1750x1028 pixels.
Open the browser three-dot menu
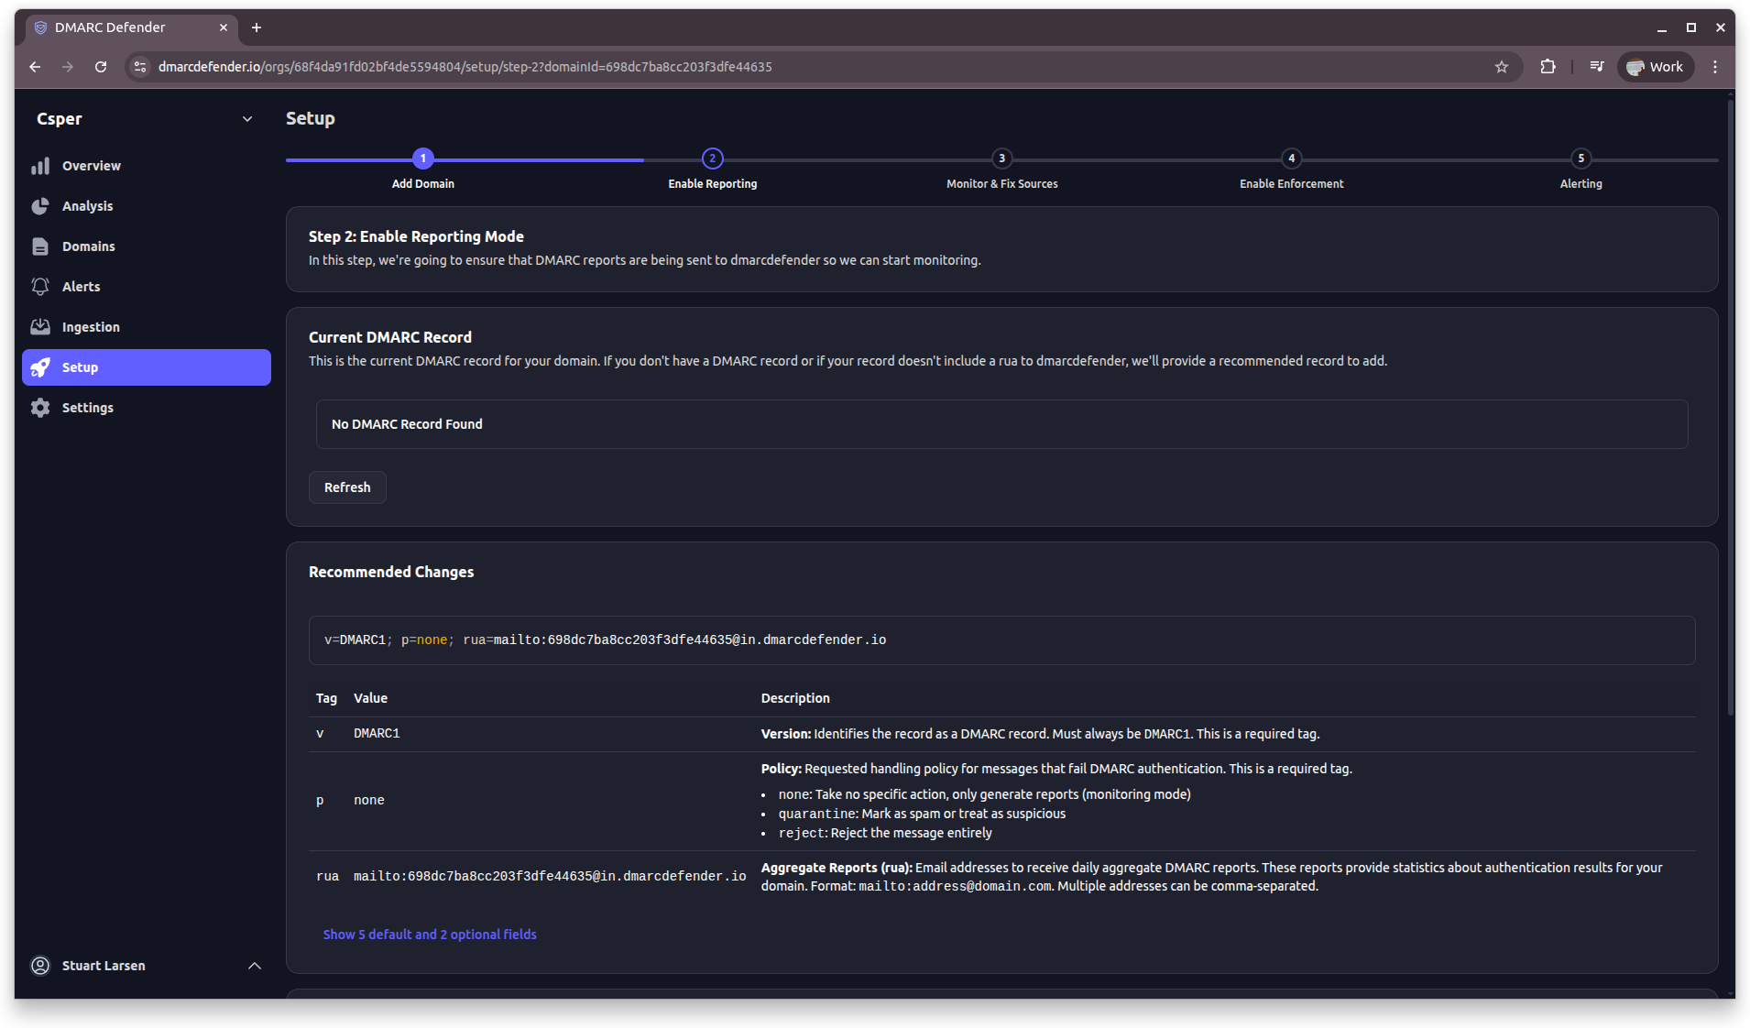1715,66
